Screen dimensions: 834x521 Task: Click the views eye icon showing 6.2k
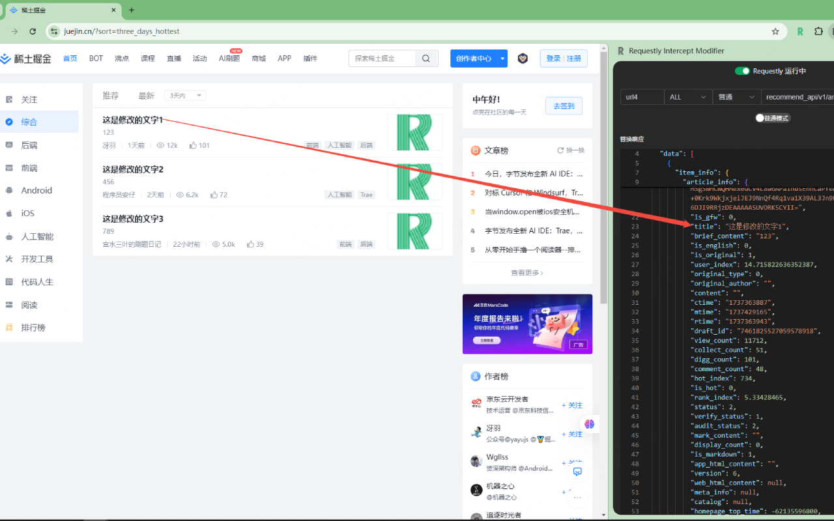[x=180, y=195]
